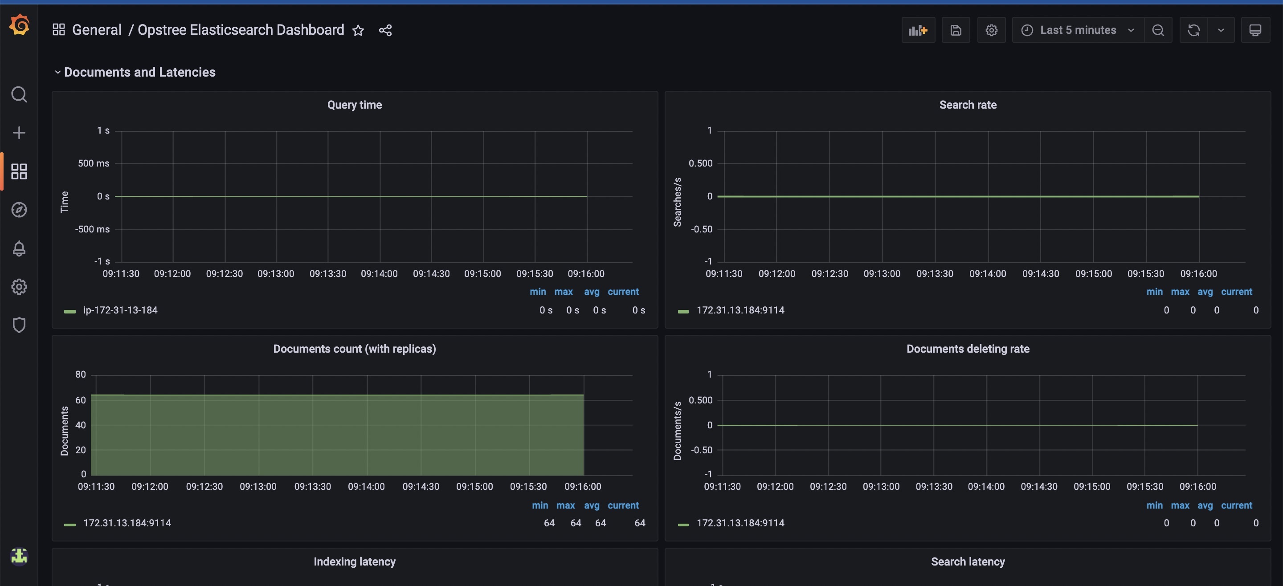The image size is (1283, 586).
Task: Open the Alerting bell icon
Action: [19, 248]
